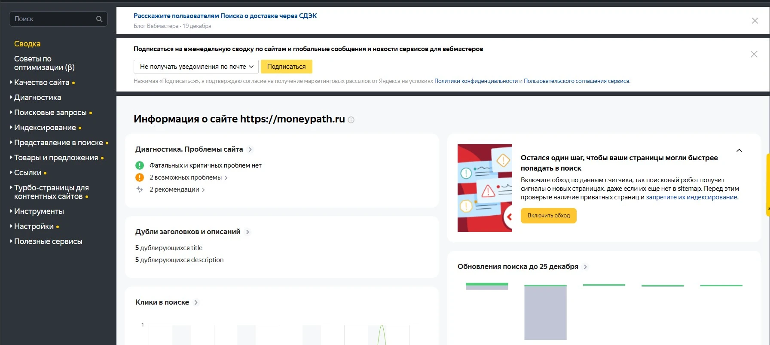Click the search magnifier icon in sidebar
The height and width of the screenshot is (345, 770).
[x=99, y=19]
